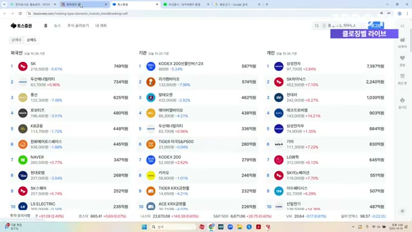This screenshot has height=232, width=412.
Task: Reload the page with the refresh button
Action: (20, 14)
